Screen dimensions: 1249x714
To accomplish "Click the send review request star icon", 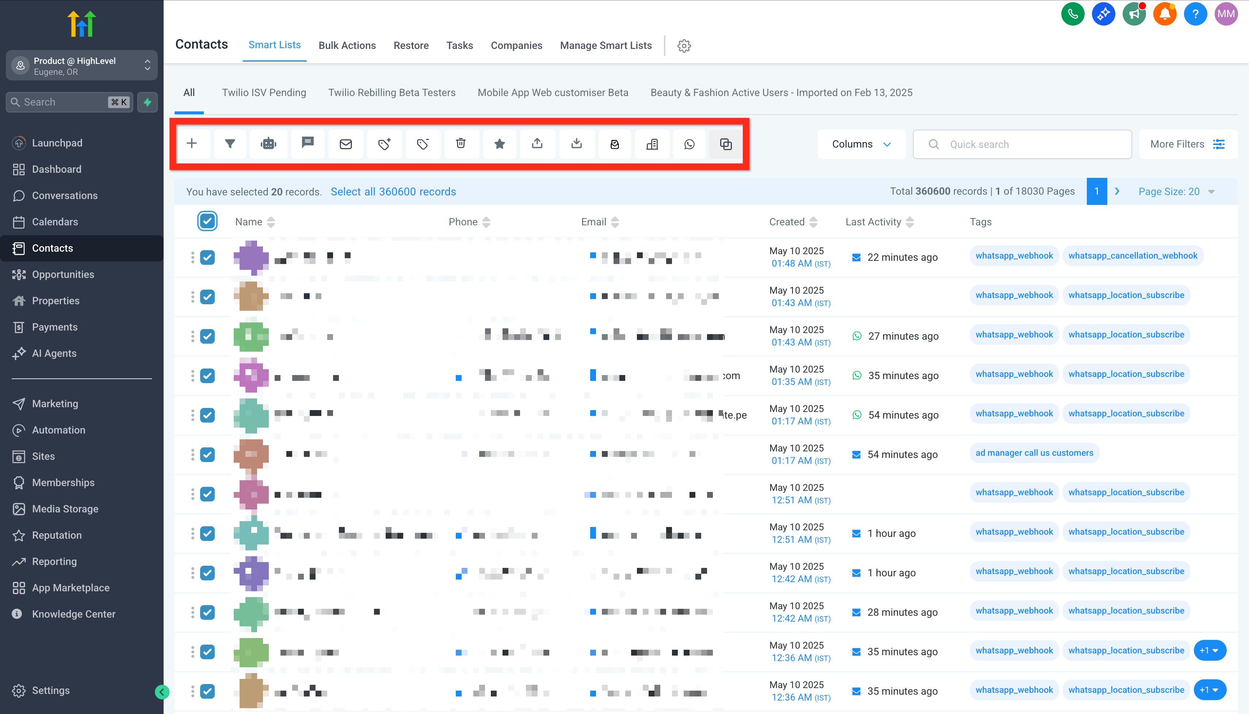I will [x=499, y=144].
